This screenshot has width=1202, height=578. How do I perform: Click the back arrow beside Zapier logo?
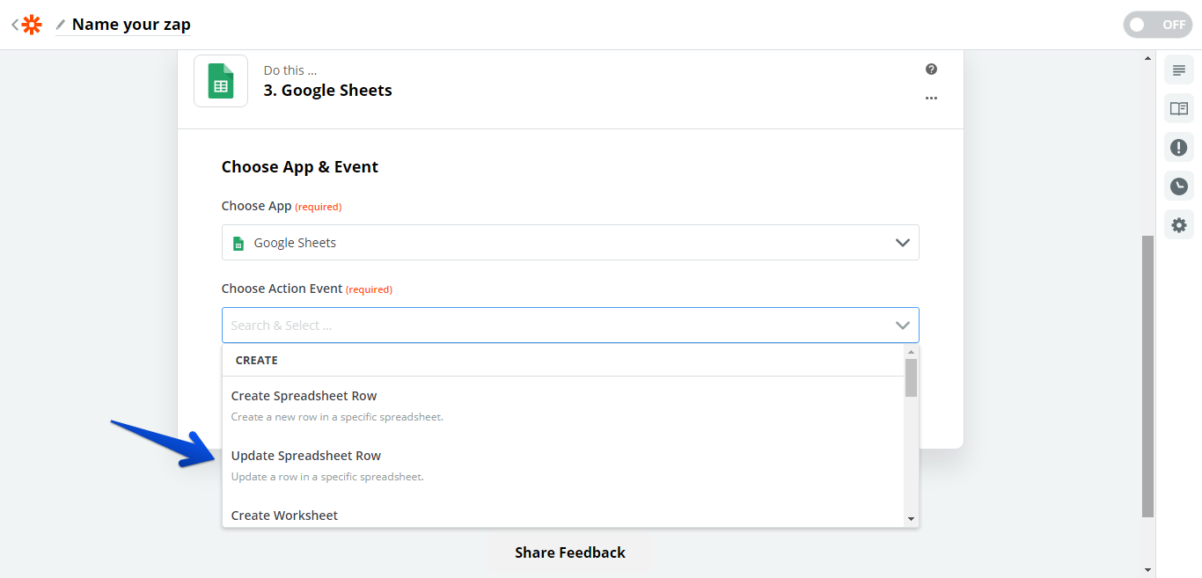pyautogui.click(x=15, y=25)
